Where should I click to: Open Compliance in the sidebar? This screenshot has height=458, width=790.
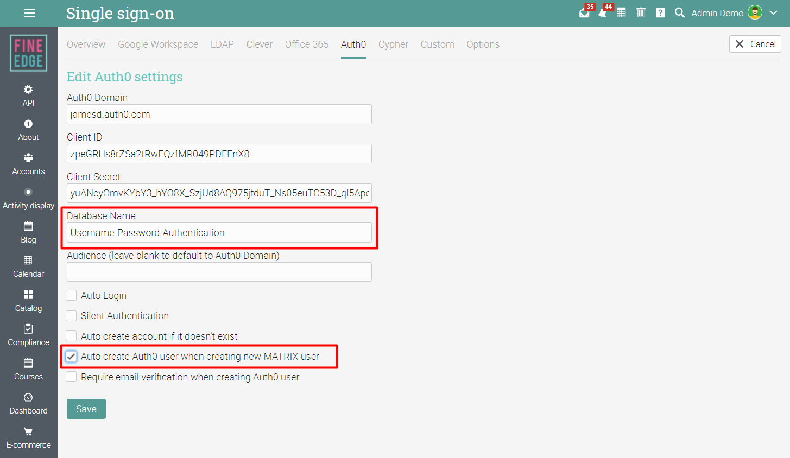pos(28,335)
